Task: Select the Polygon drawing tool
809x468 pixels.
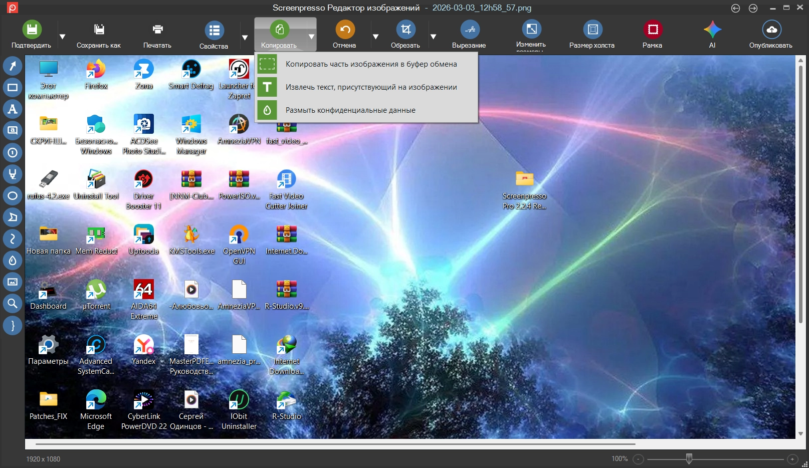Action: click(13, 217)
